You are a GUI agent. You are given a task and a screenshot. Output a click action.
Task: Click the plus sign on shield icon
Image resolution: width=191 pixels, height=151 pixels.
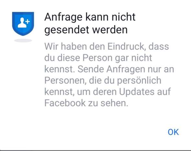point(28,21)
